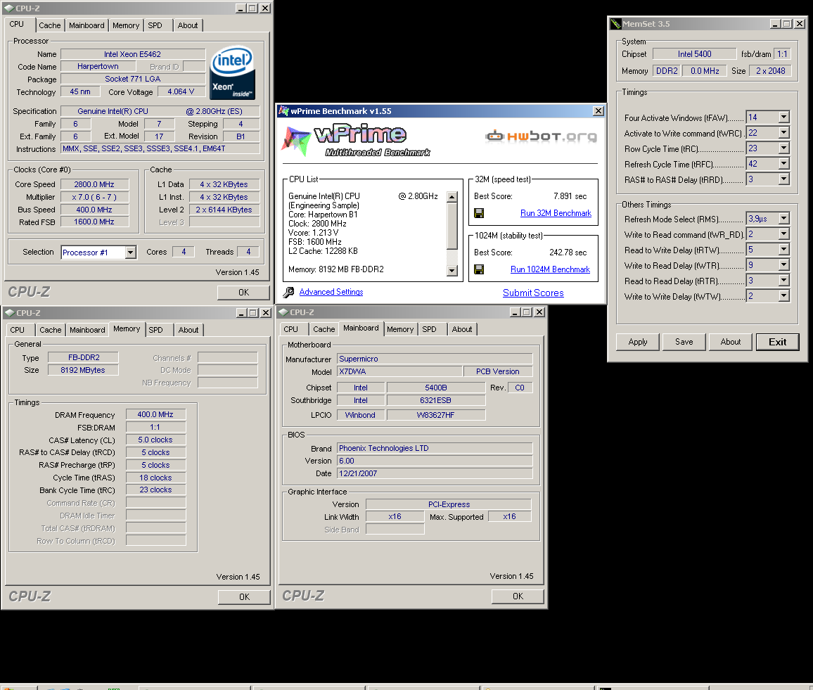
Task: Click CPU List scrollbar up arrow
Action: point(452,197)
